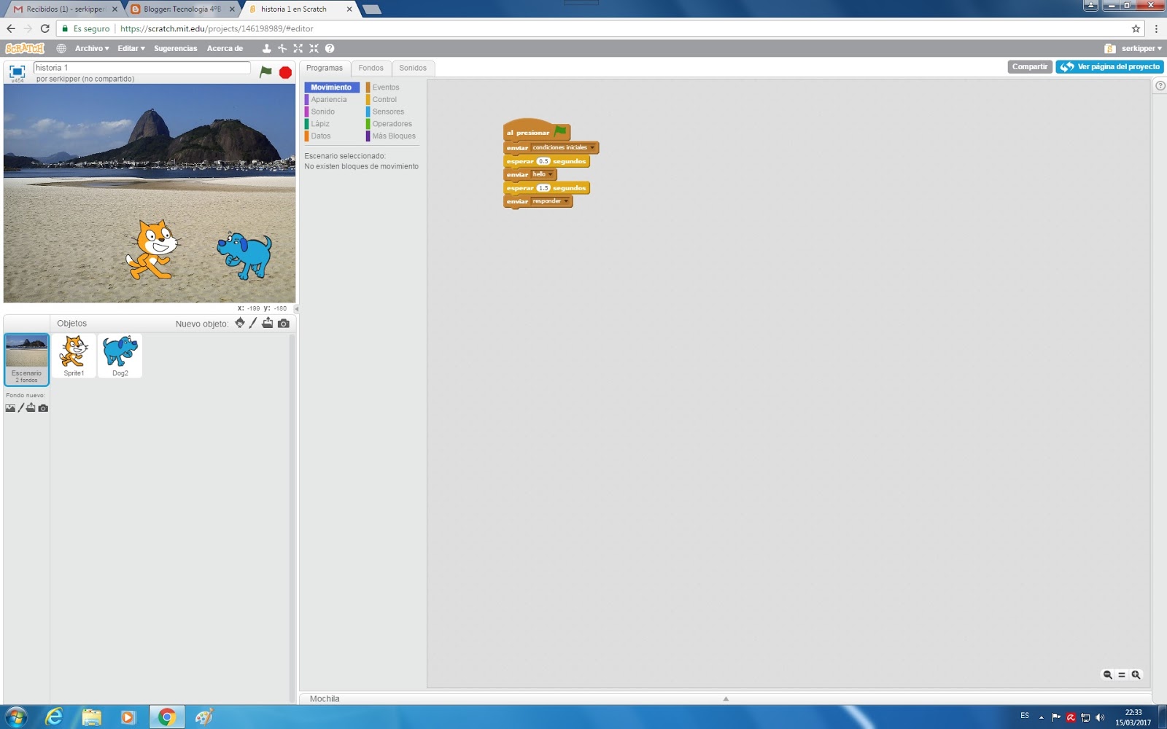
Task: Activate the Eventos block category
Action: (x=386, y=87)
